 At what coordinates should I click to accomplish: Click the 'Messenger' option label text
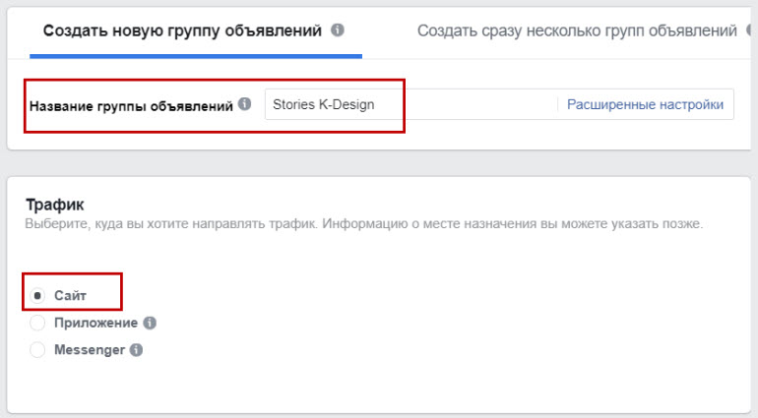[x=89, y=349]
